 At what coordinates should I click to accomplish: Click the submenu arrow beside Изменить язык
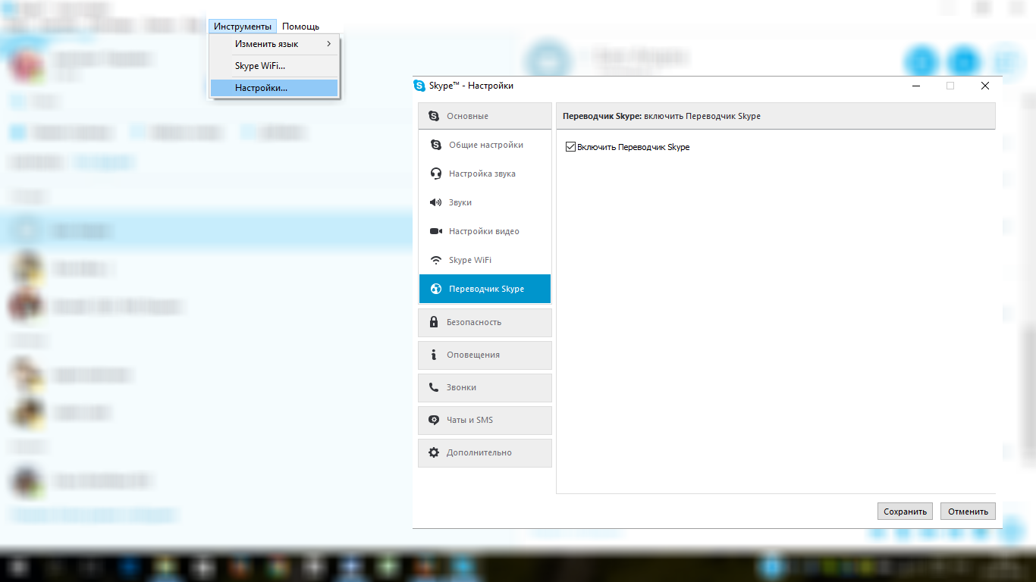coord(329,44)
